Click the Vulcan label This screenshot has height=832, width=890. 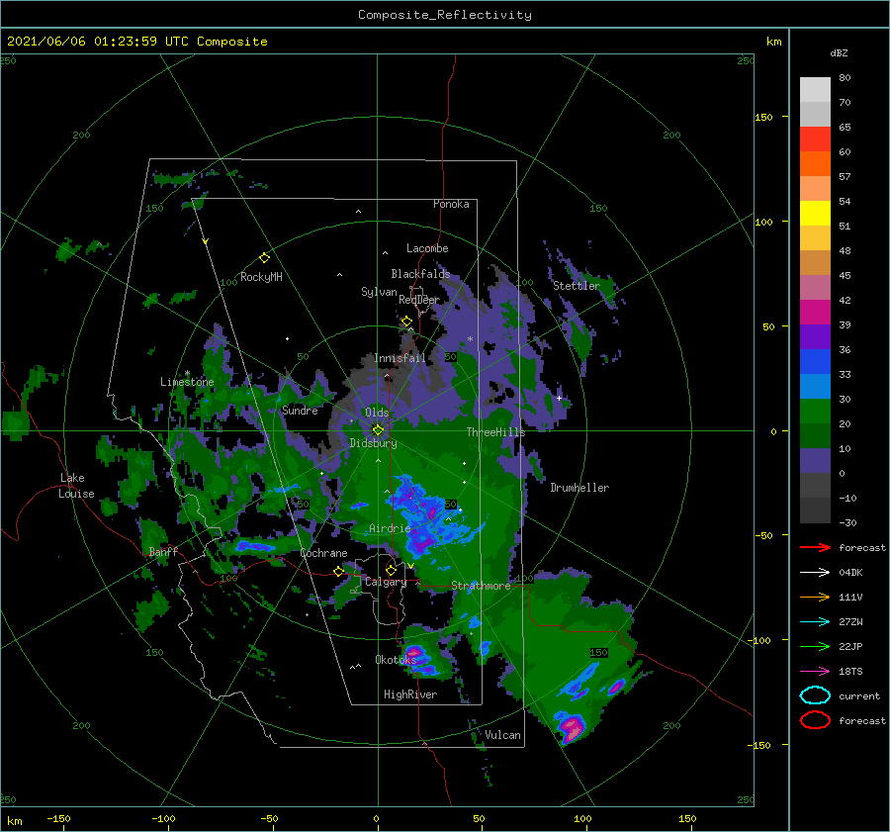tap(503, 735)
